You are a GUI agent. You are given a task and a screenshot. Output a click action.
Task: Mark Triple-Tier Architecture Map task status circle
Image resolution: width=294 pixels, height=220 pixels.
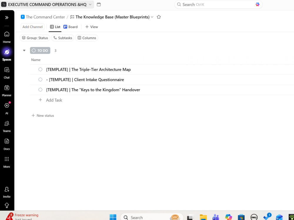(40, 70)
